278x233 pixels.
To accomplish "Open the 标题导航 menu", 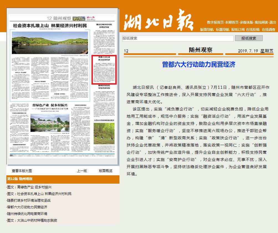I will pyautogui.click(x=222, y=30).
